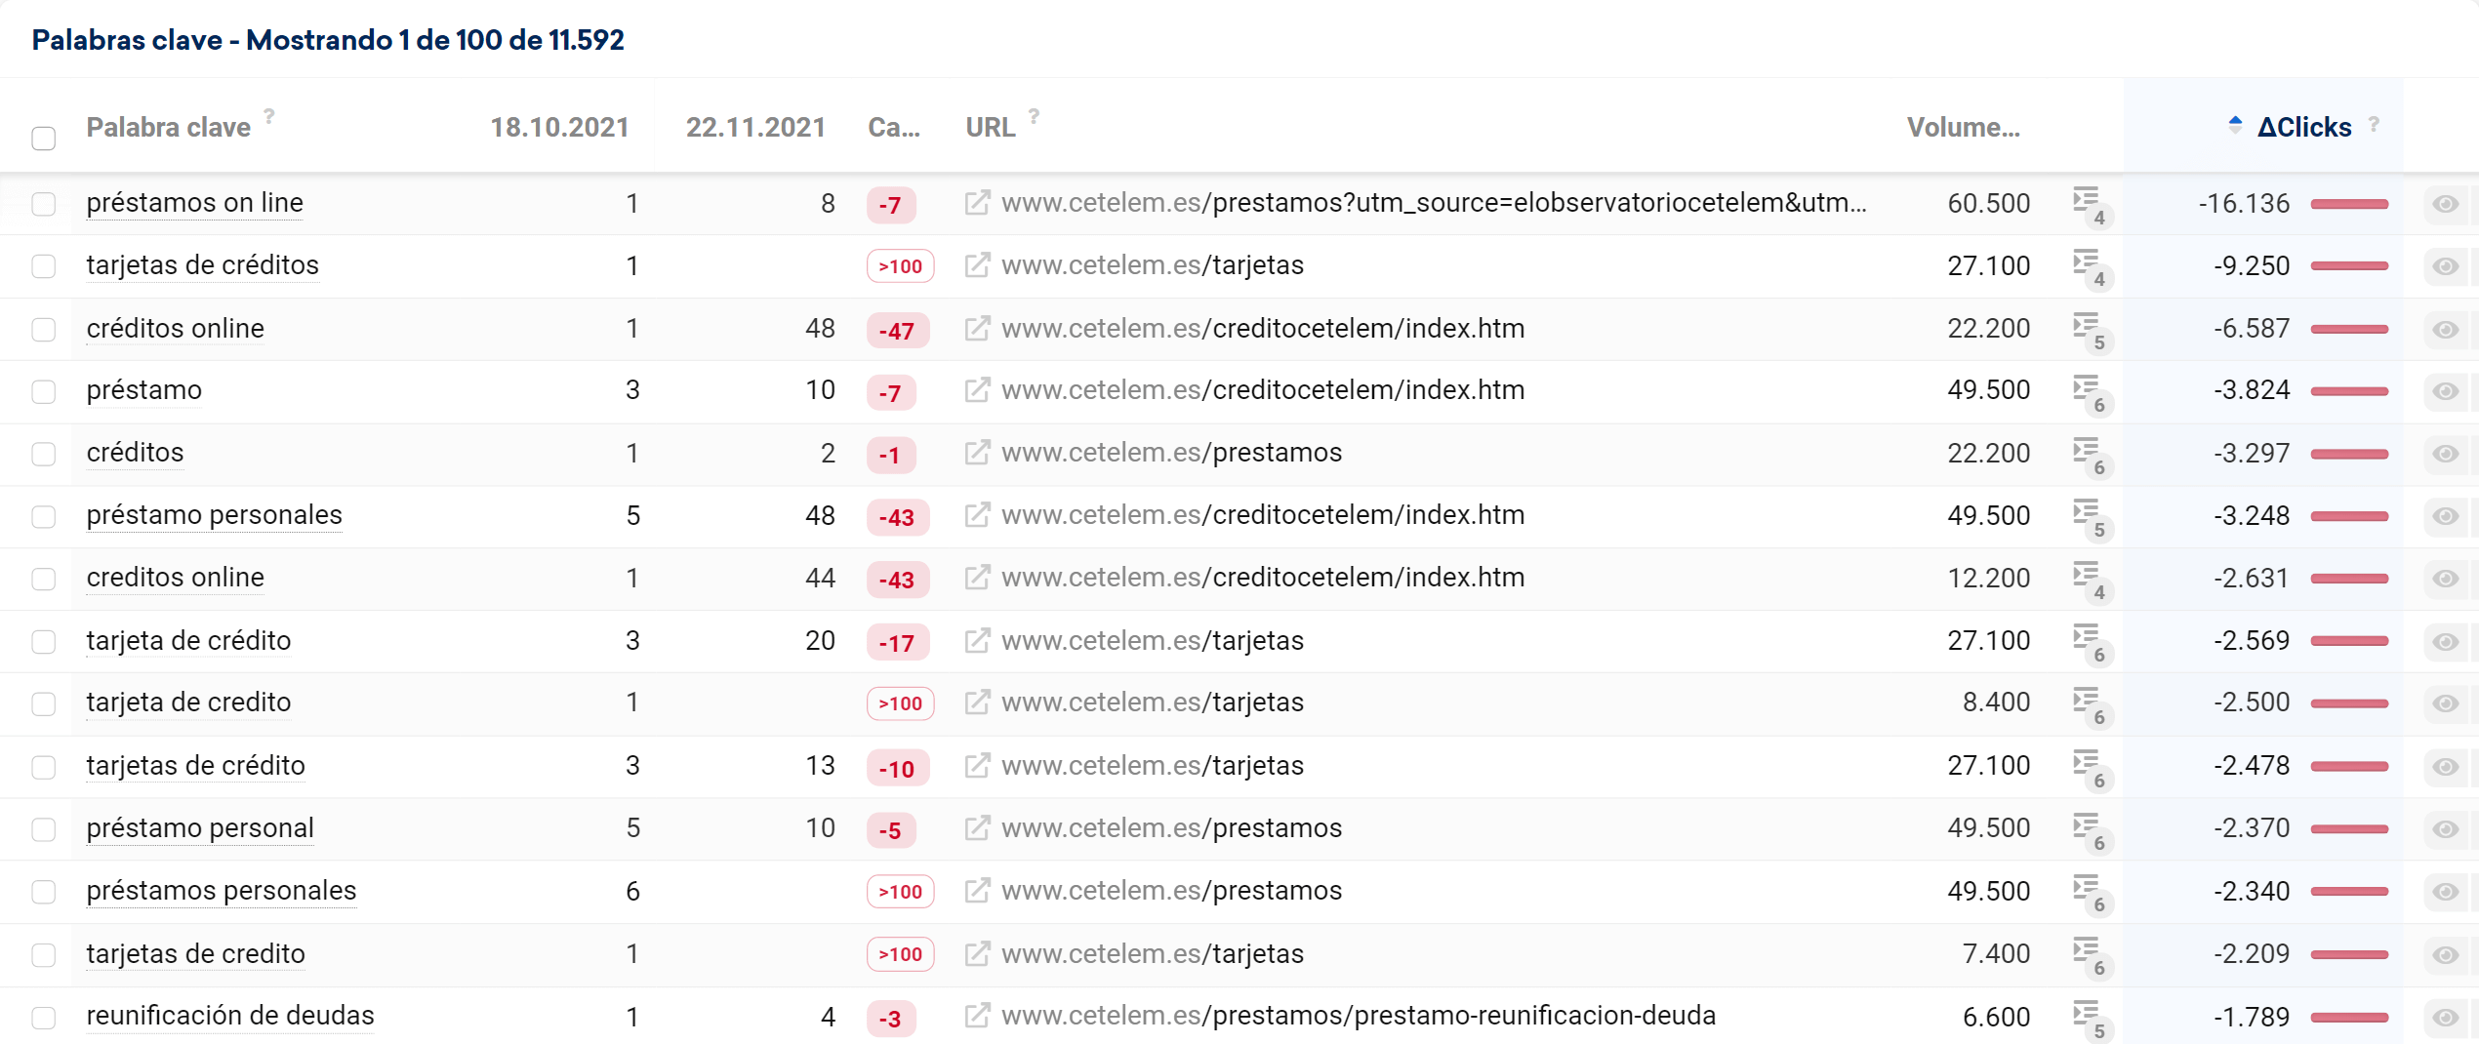Image resolution: width=2479 pixels, height=1044 pixels.
Task: Open external link icon in préstamo personal row
Action: pyautogui.click(x=976, y=828)
